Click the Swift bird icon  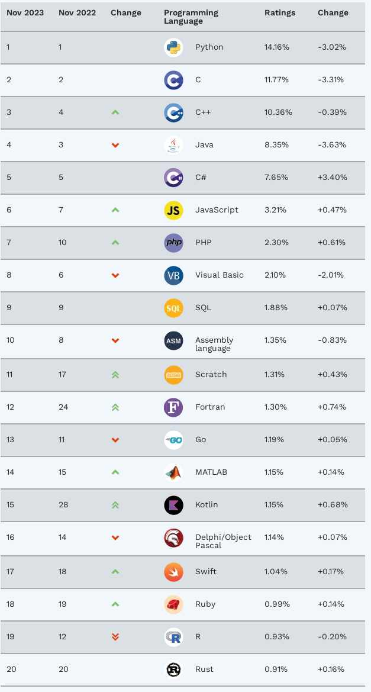tap(173, 572)
